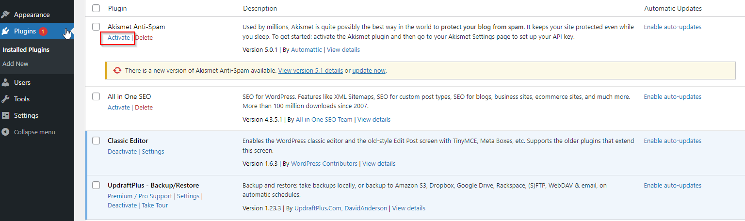The image size is (745, 221).
Task: Click the Users person icon
Action: tap(6, 82)
